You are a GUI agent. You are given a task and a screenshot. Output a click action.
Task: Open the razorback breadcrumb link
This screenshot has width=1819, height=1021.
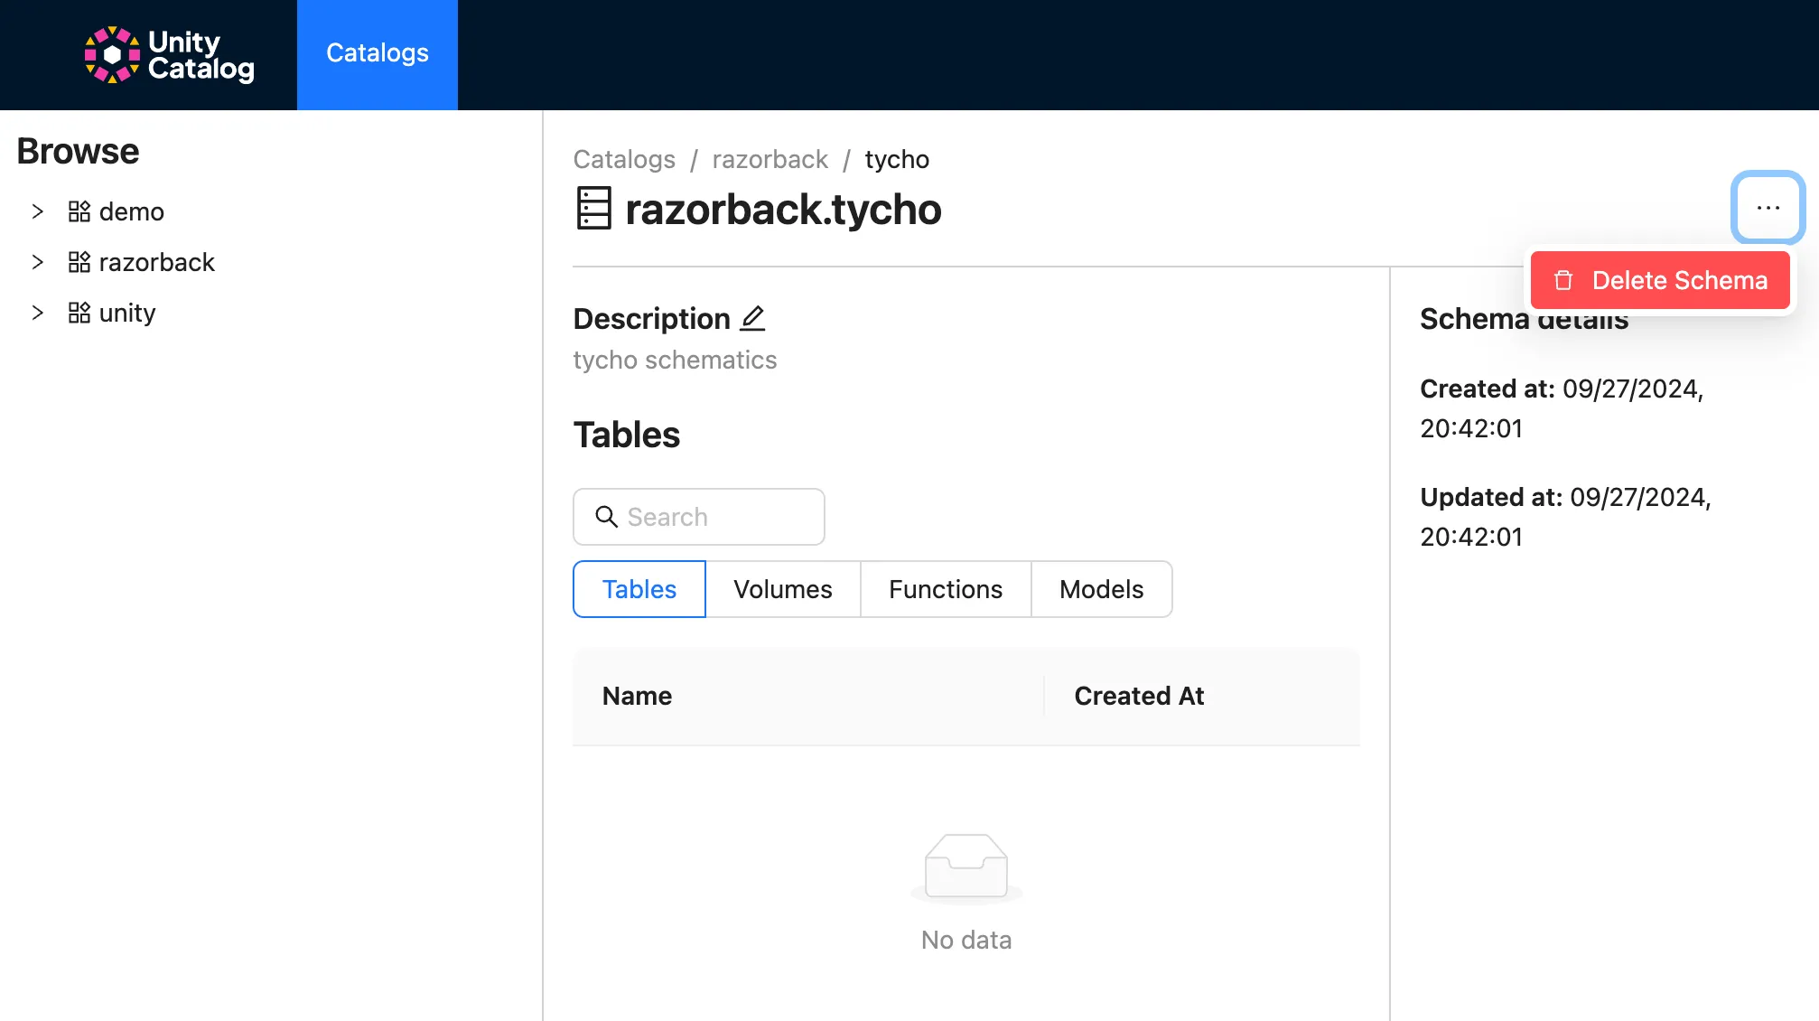[770, 159]
